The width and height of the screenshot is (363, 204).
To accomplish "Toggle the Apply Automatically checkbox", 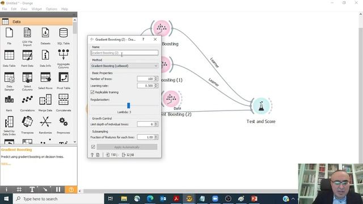I will pyautogui.click(x=93, y=147).
